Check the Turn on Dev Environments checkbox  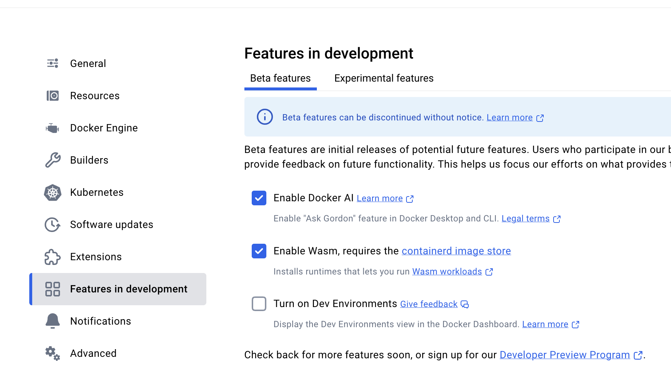pyautogui.click(x=259, y=304)
